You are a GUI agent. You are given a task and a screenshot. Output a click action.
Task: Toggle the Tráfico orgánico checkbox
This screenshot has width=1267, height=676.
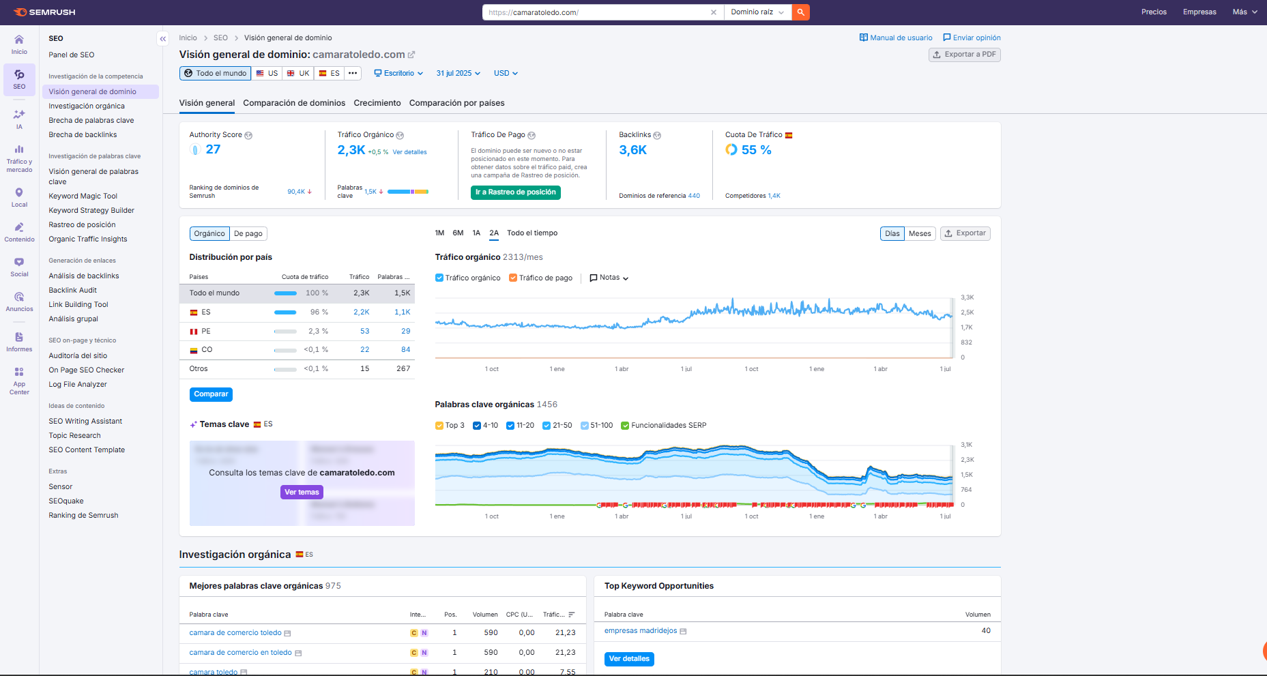pos(439,278)
